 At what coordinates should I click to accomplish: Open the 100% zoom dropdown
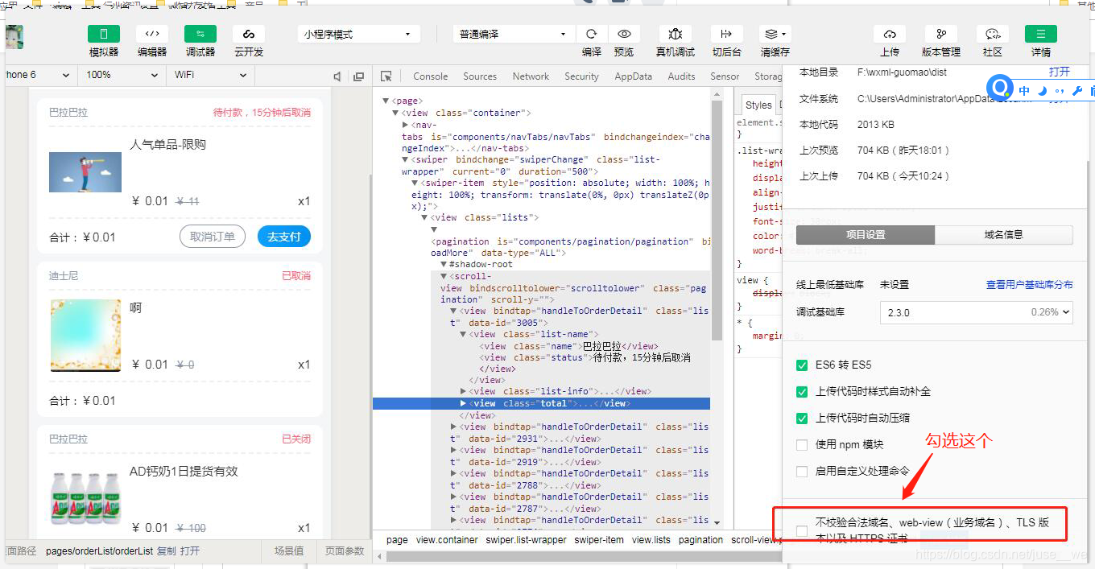point(123,75)
